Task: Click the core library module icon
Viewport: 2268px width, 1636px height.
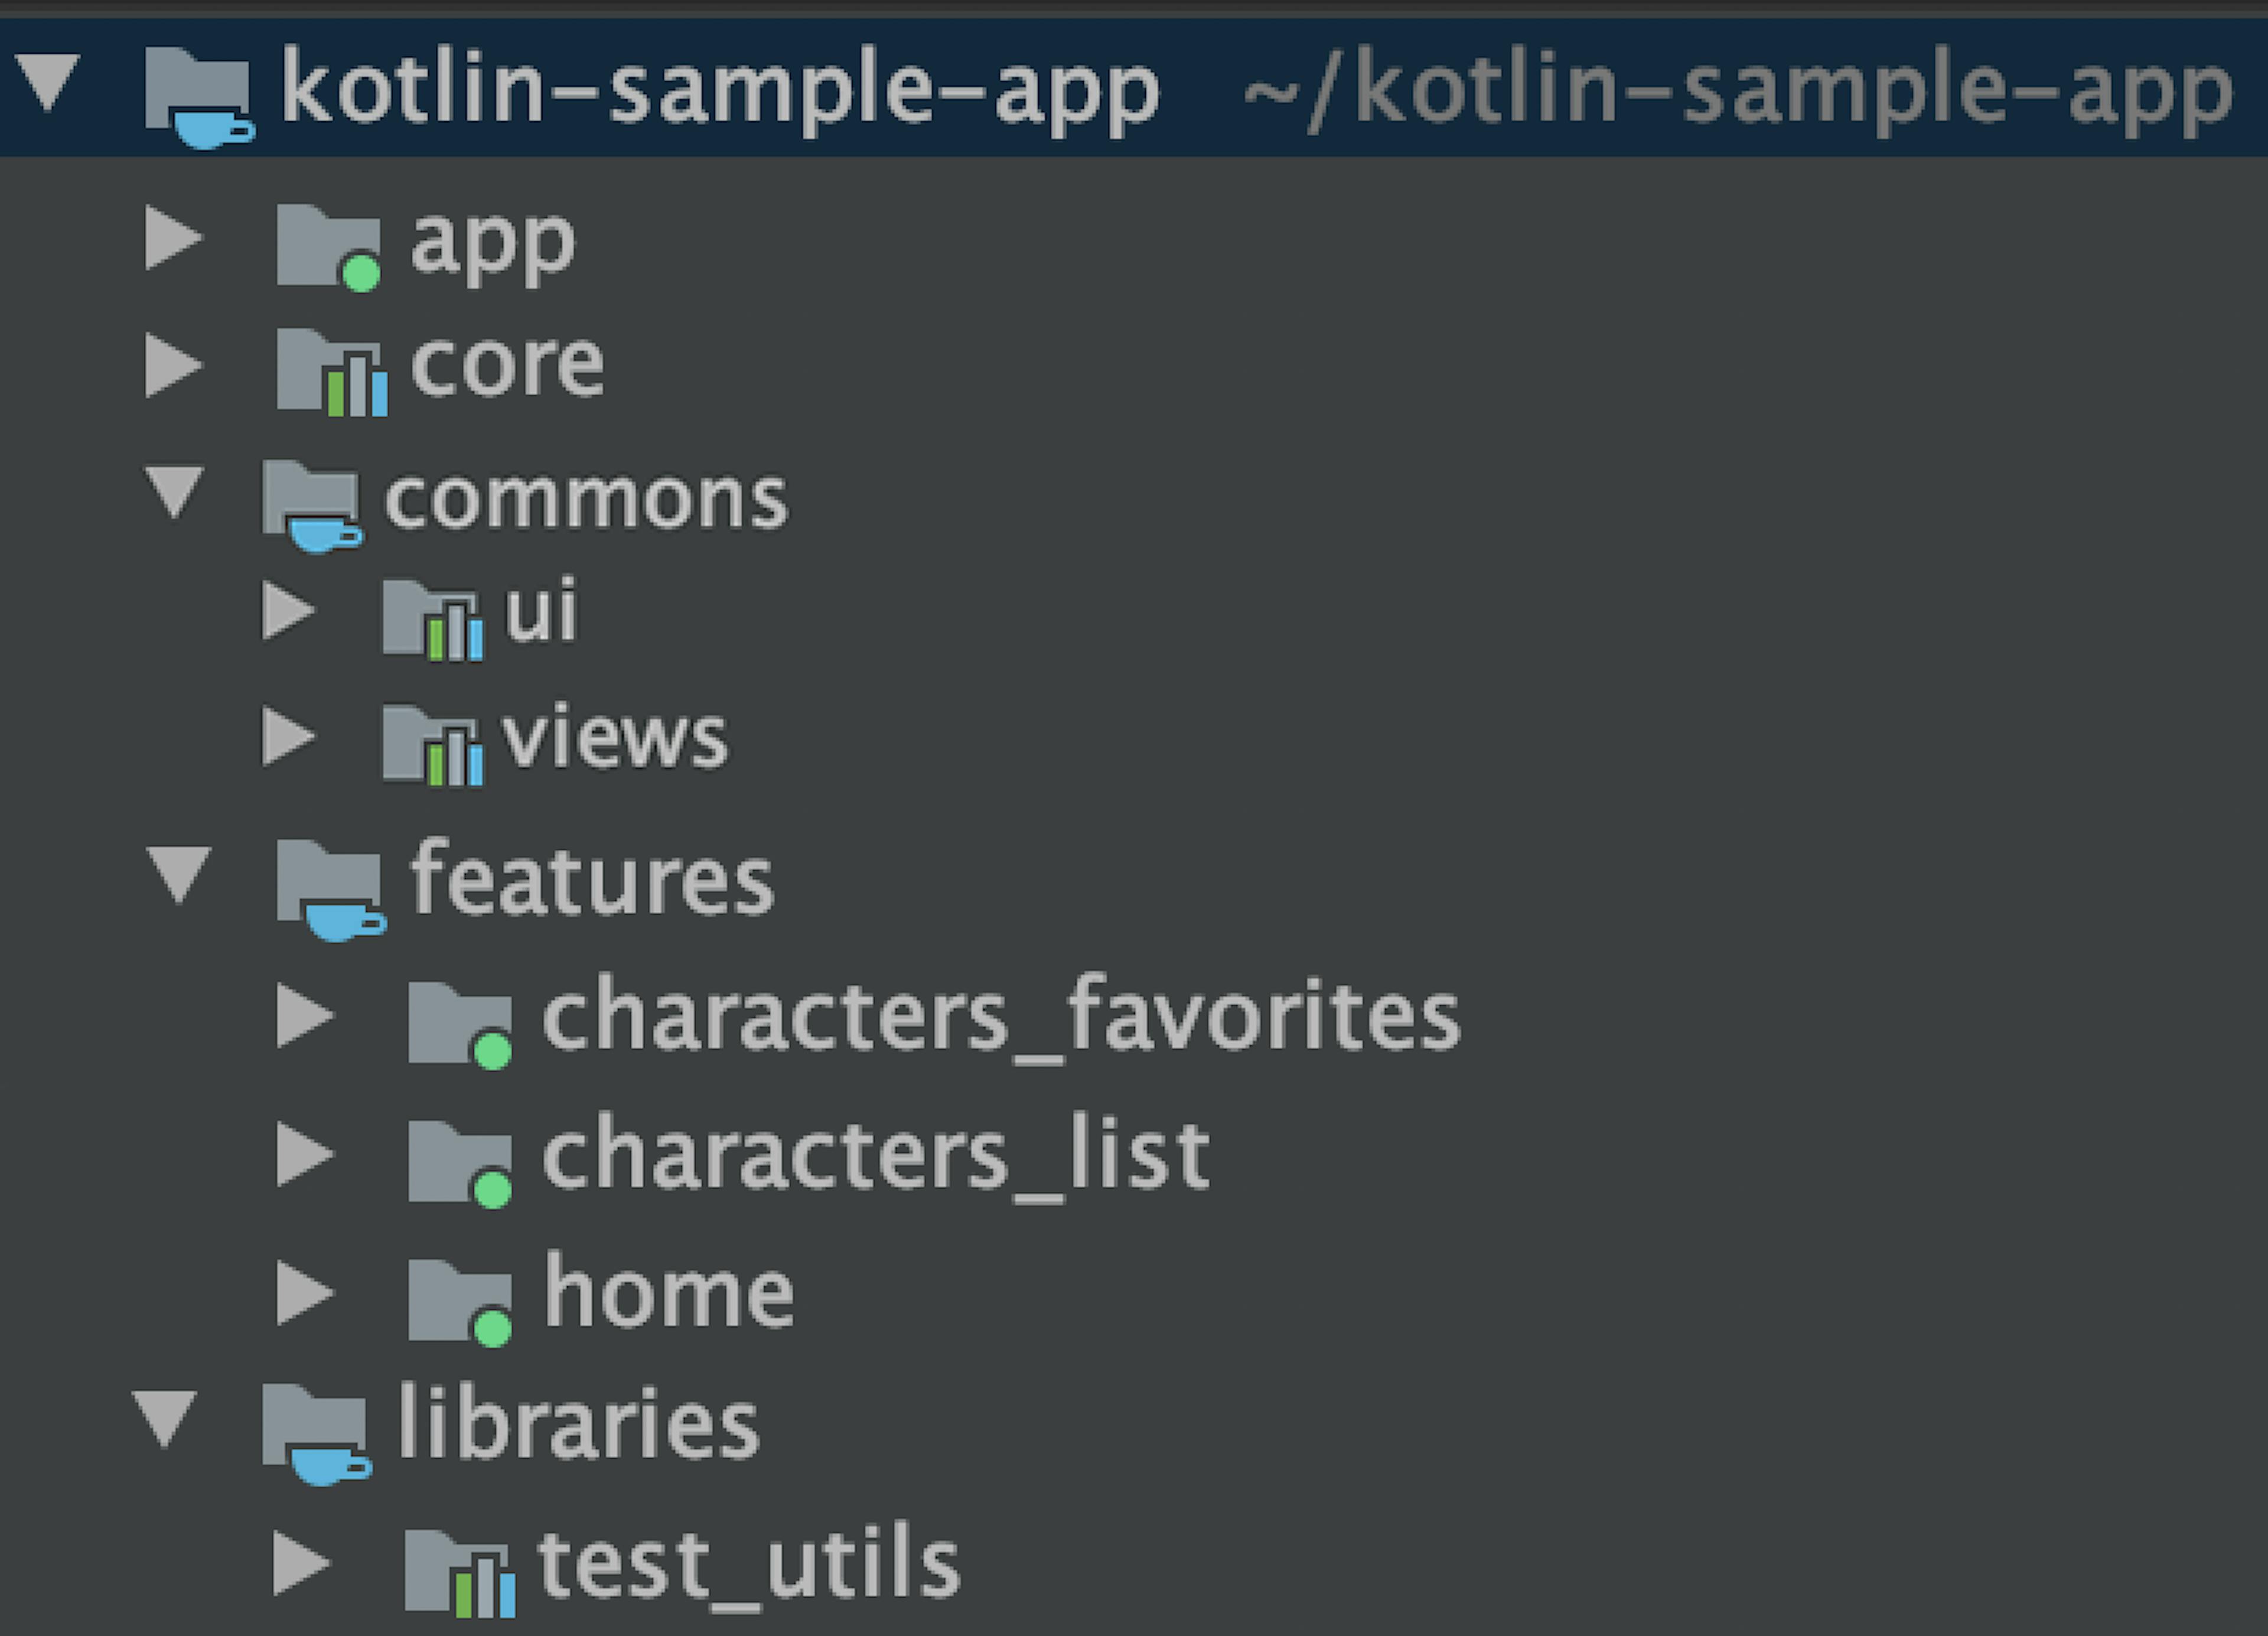Action: (x=332, y=372)
